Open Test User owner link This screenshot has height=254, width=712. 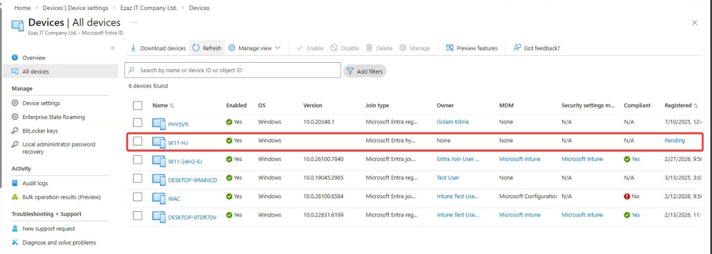(x=448, y=178)
